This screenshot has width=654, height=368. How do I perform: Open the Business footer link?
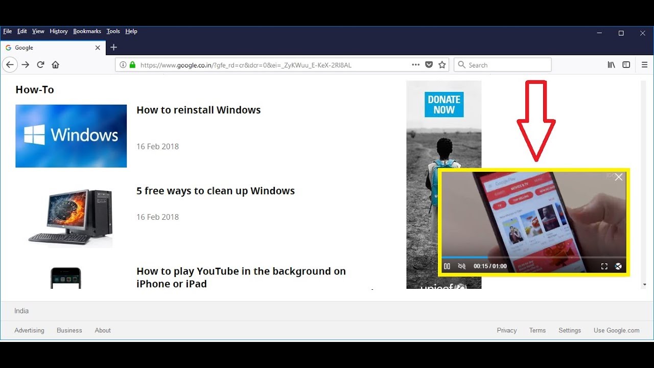pyautogui.click(x=69, y=330)
